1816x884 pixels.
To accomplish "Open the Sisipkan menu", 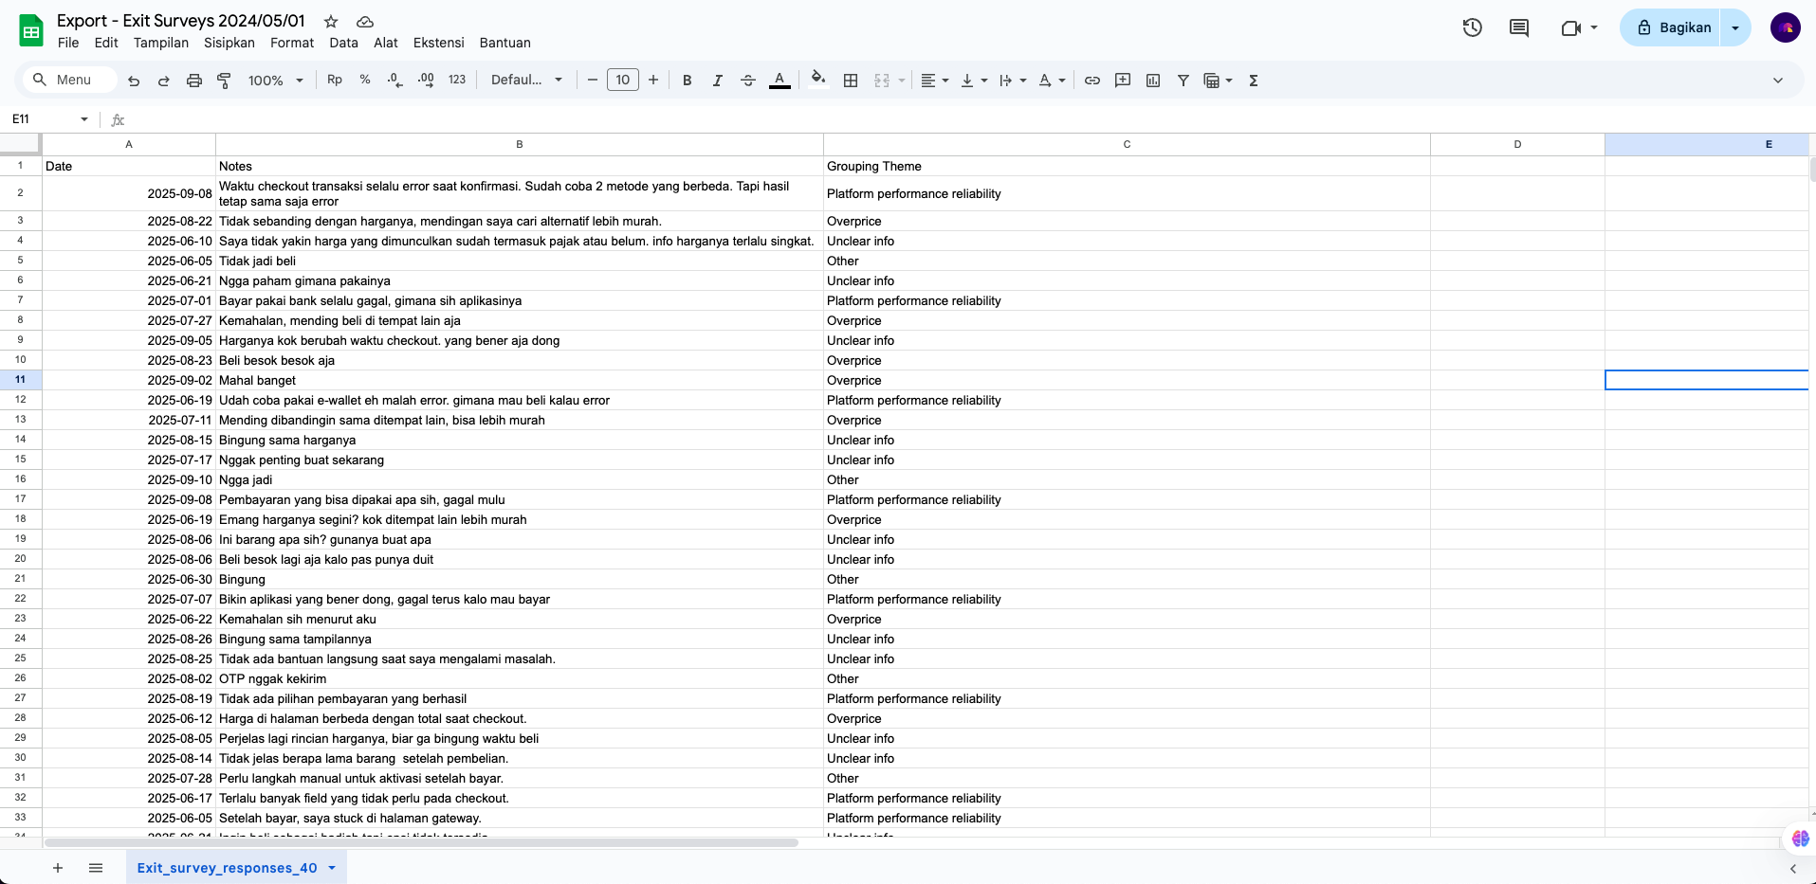I will click(229, 43).
